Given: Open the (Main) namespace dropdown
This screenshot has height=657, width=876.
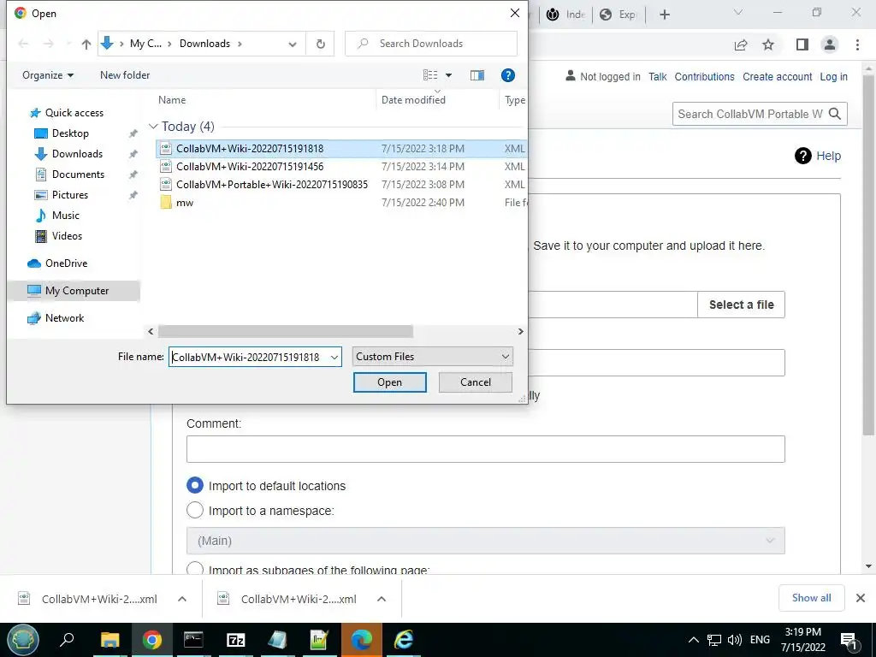Looking at the screenshot, I should coord(486,541).
